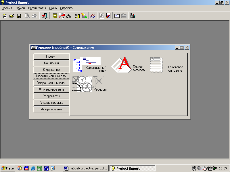Open the Справка menu
The image size is (230, 172).
(66, 8)
